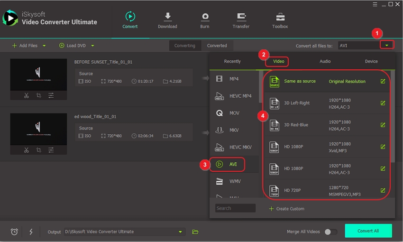Switch to the Video tab
The image size is (403, 242).
click(279, 61)
